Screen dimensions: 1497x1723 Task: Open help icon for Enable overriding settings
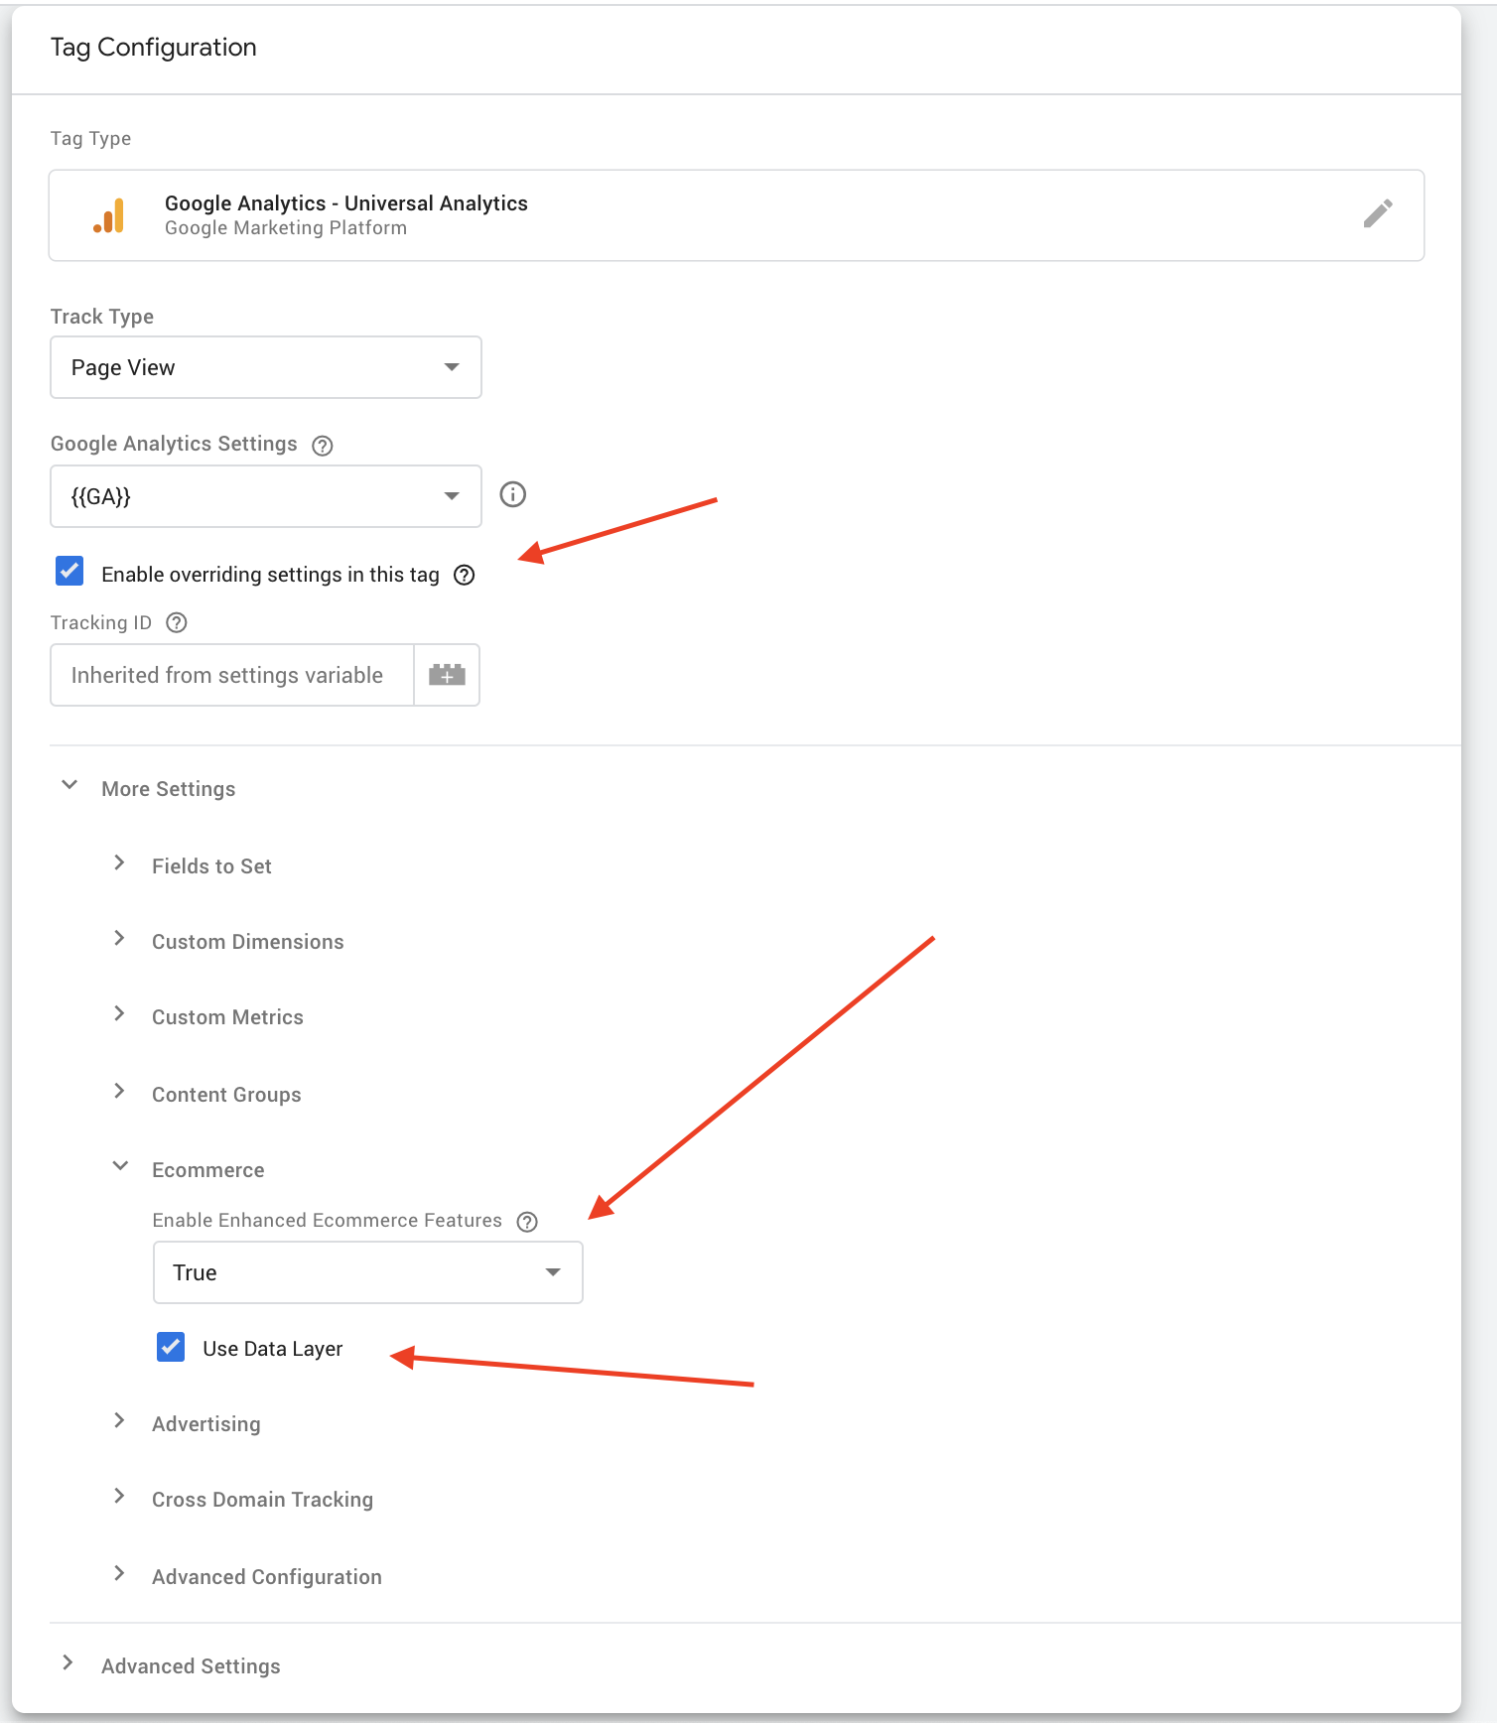pyautogui.click(x=464, y=575)
